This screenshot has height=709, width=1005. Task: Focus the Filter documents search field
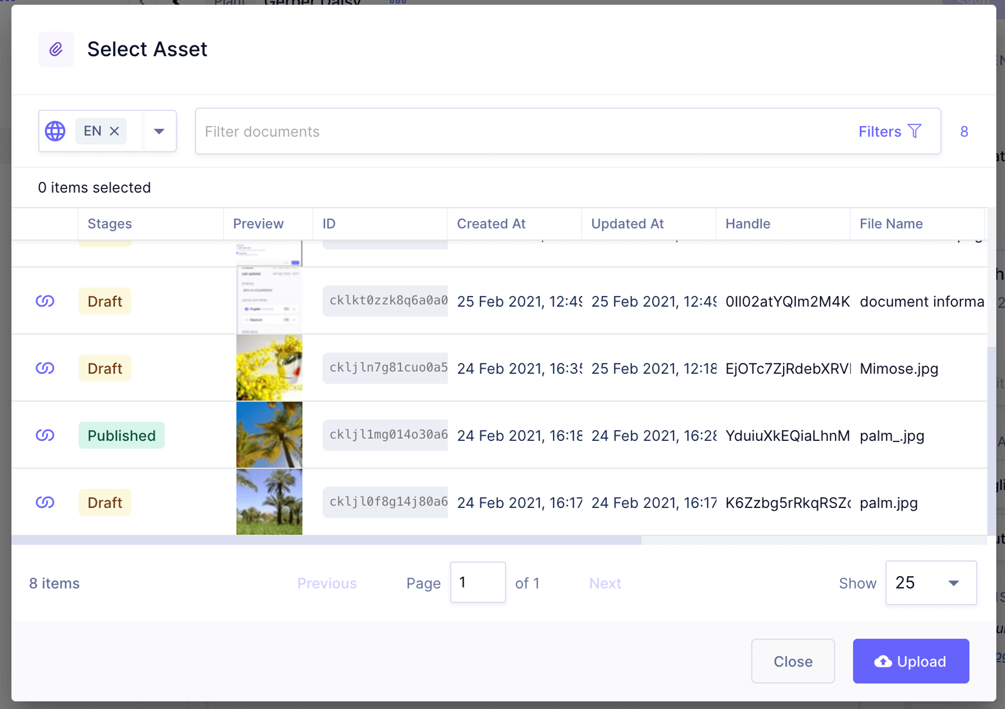click(525, 131)
